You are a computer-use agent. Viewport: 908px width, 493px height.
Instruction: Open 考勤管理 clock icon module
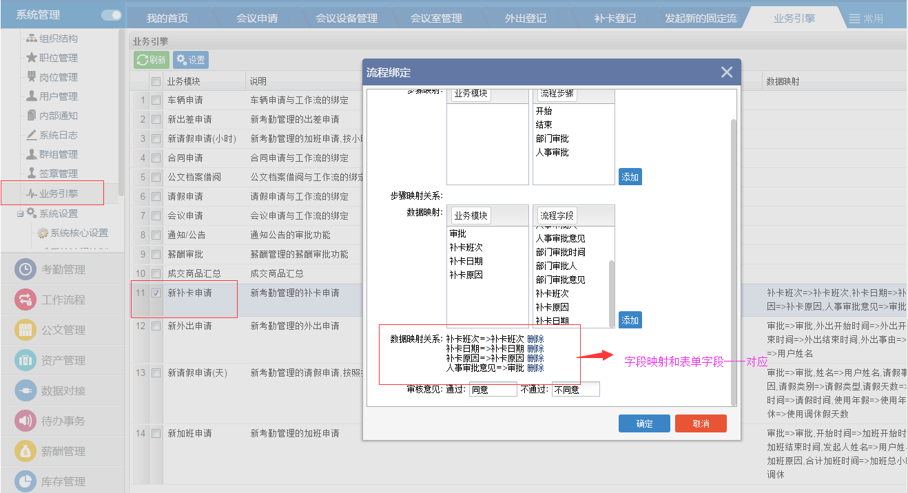[x=25, y=269]
